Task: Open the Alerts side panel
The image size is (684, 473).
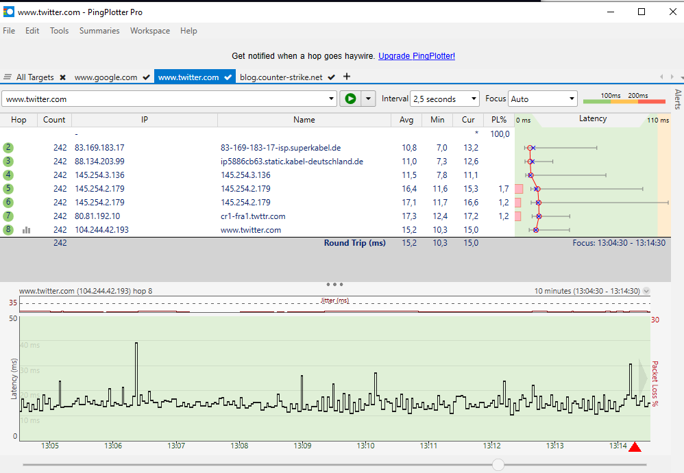Action: [678, 99]
